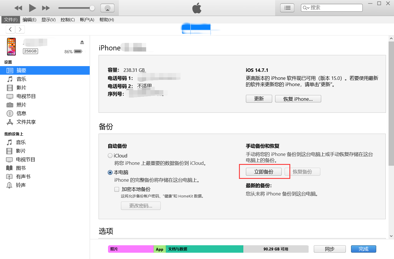Go forward with the right chevron

point(20,29)
